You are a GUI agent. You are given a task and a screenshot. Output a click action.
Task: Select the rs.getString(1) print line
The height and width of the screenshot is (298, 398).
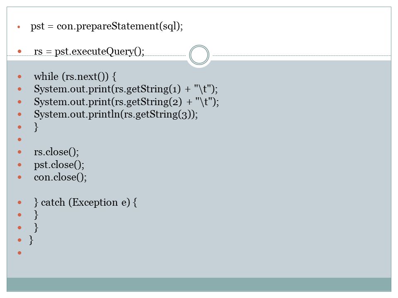pos(126,89)
